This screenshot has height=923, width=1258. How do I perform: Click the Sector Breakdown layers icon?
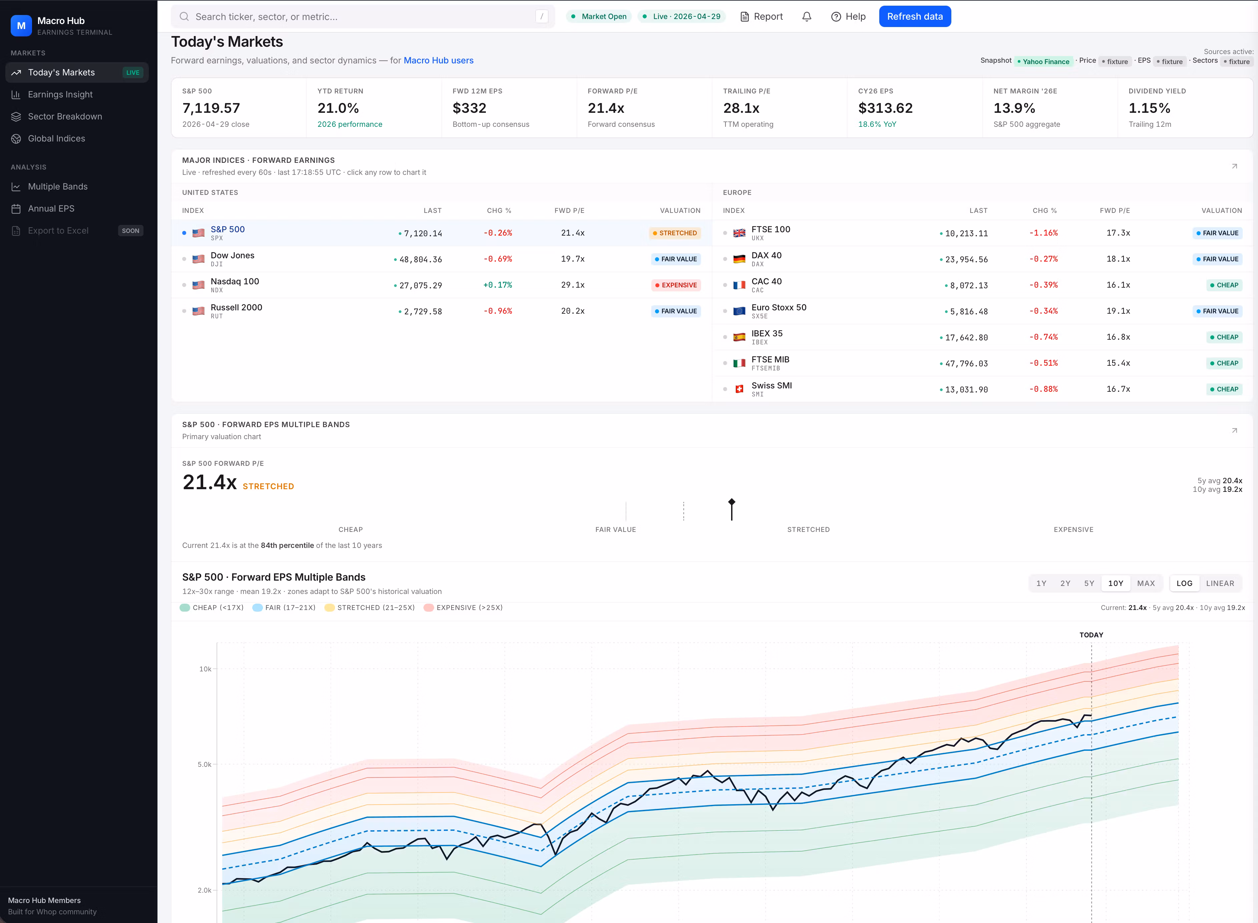pos(16,117)
